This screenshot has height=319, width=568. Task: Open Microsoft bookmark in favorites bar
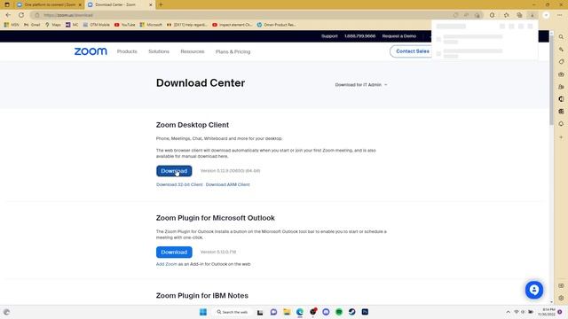click(x=151, y=25)
